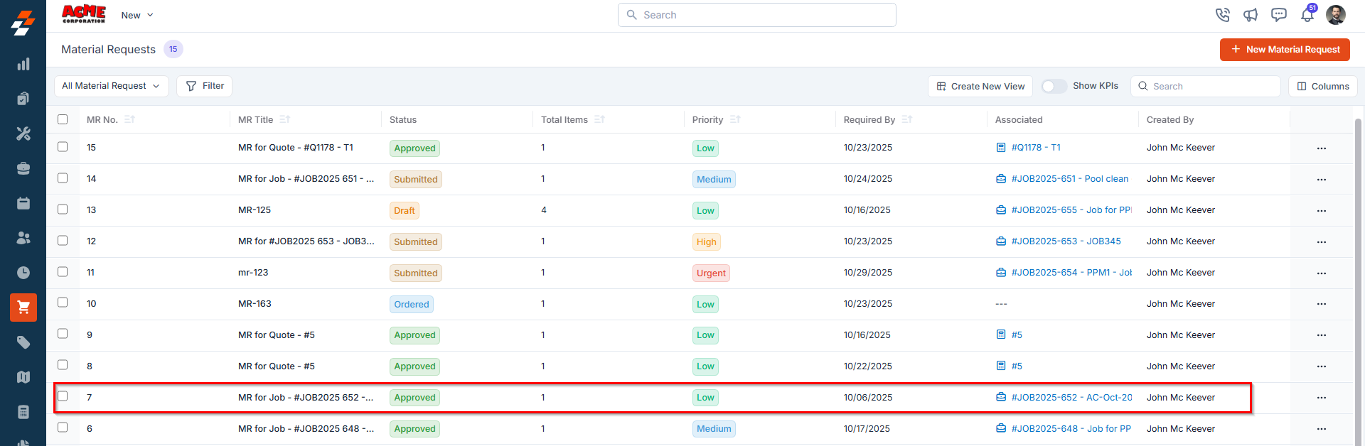This screenshot has width=1365, height=446.
Task: Open the calendar sidebar icon
Action: [23, 203]
